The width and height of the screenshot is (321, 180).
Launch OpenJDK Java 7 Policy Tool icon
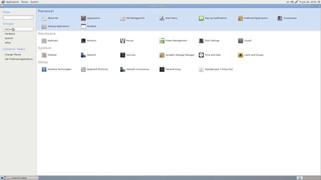tap(201, 69)
